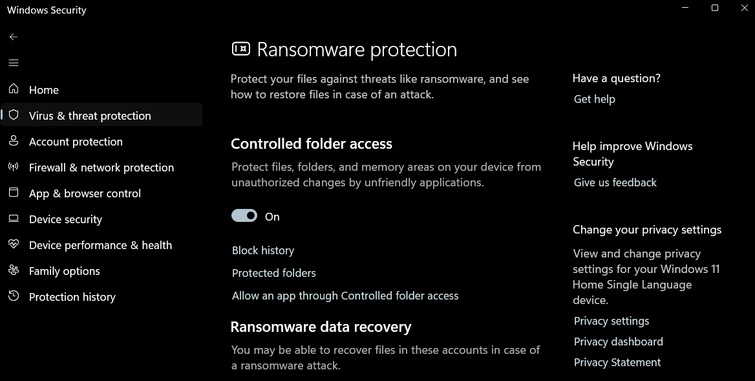Screen dimensions: 755x381
Task: Allow an app through Controlled folder access
Action: [345, 296]
